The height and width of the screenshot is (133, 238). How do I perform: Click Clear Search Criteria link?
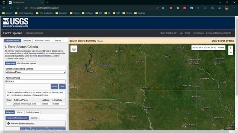coord(223,41)
